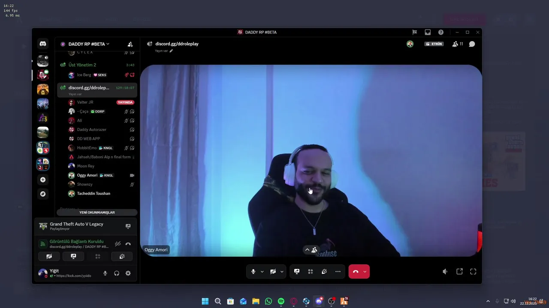Select the server with sound indicator icon
Viewport: 549px width, 308px height.
(x=43, y=61)
